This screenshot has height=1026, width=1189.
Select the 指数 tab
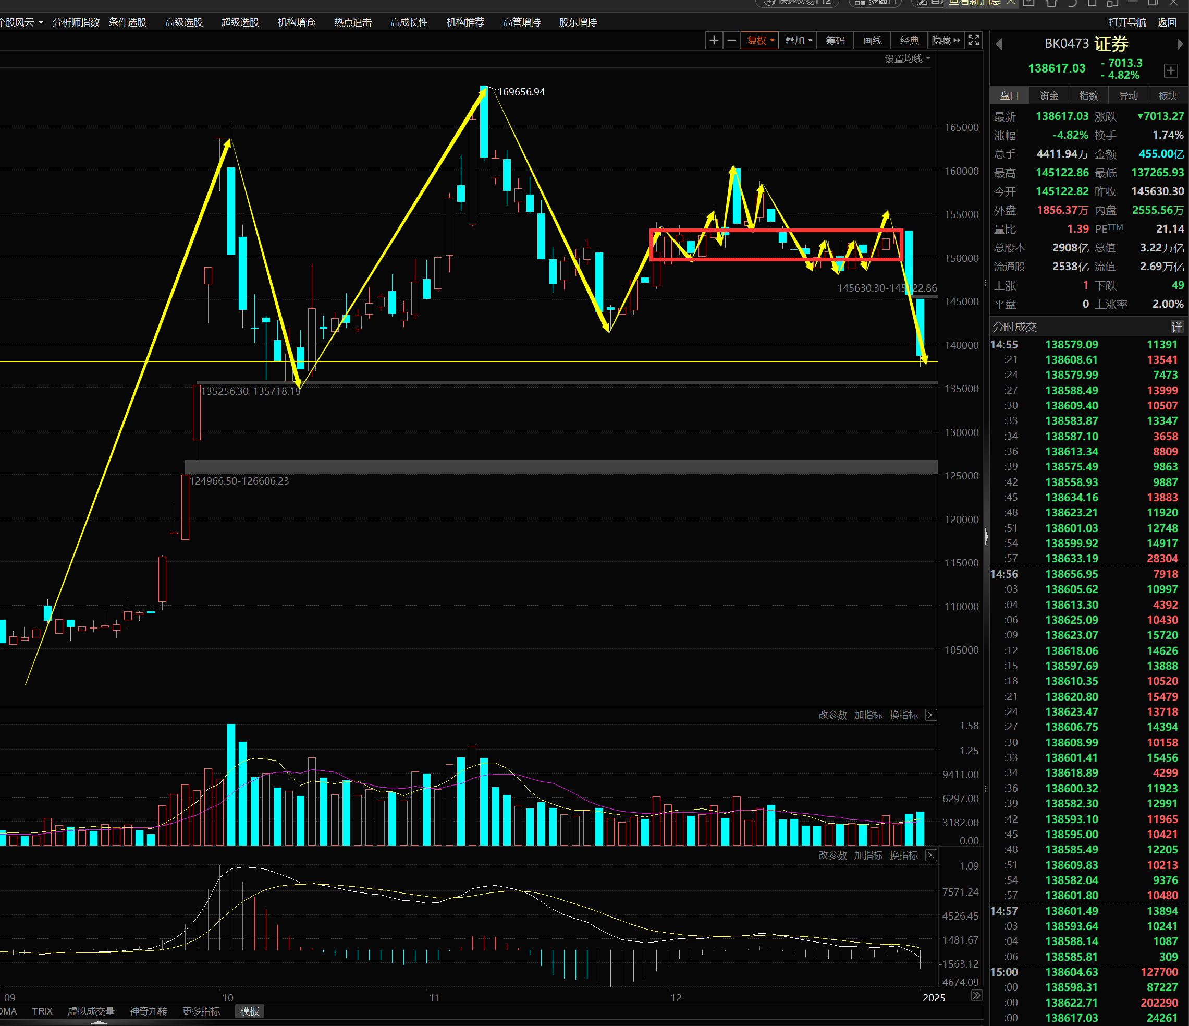point(1088,96)
